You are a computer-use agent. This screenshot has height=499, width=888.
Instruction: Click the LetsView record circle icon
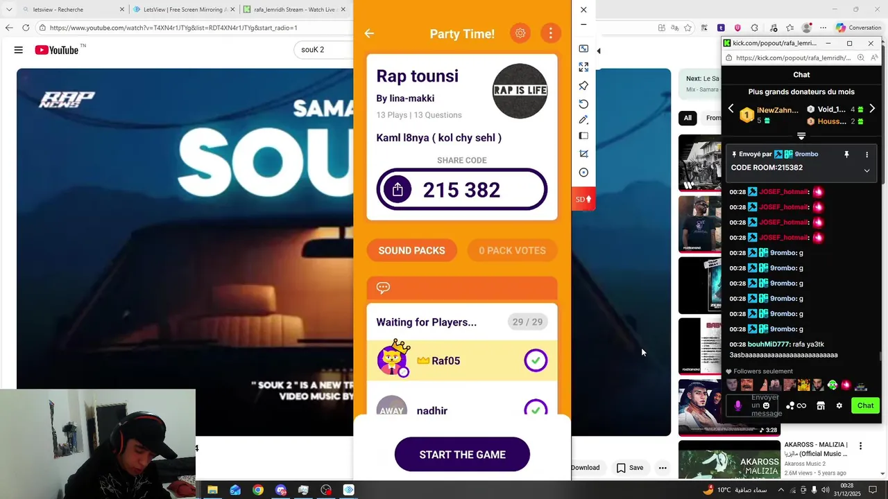[583, 173]
